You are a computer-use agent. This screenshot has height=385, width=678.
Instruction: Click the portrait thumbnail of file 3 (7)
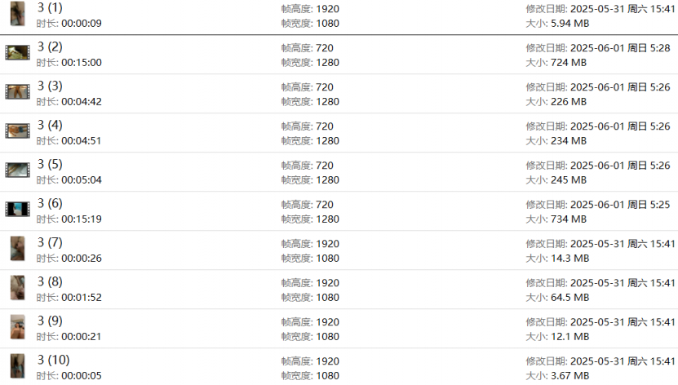[17, 249]
